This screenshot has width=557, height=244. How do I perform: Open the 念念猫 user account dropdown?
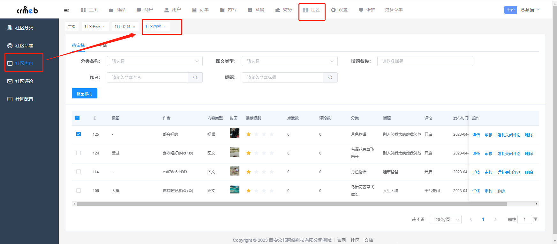click(530, 10)
